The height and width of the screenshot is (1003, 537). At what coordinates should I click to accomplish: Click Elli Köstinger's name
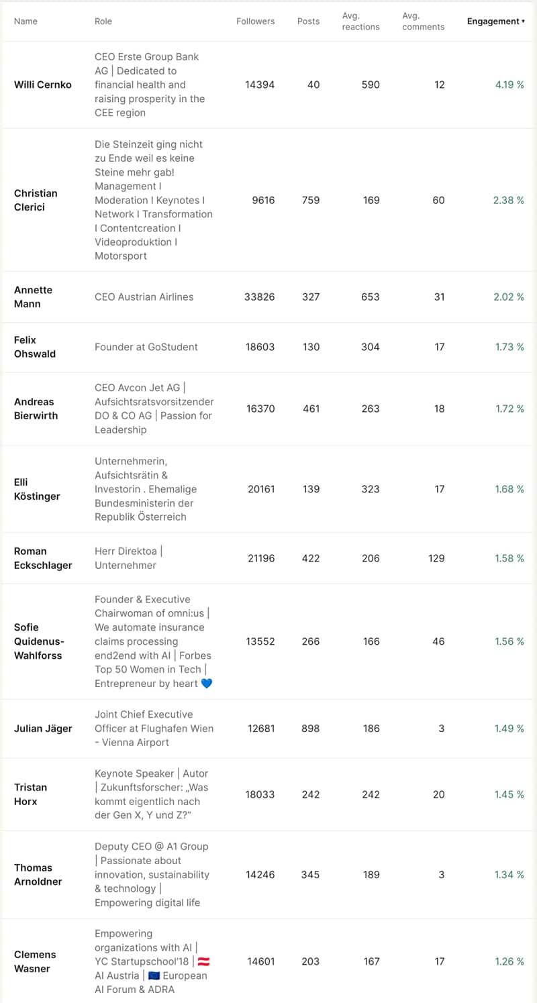pos(37,489)
